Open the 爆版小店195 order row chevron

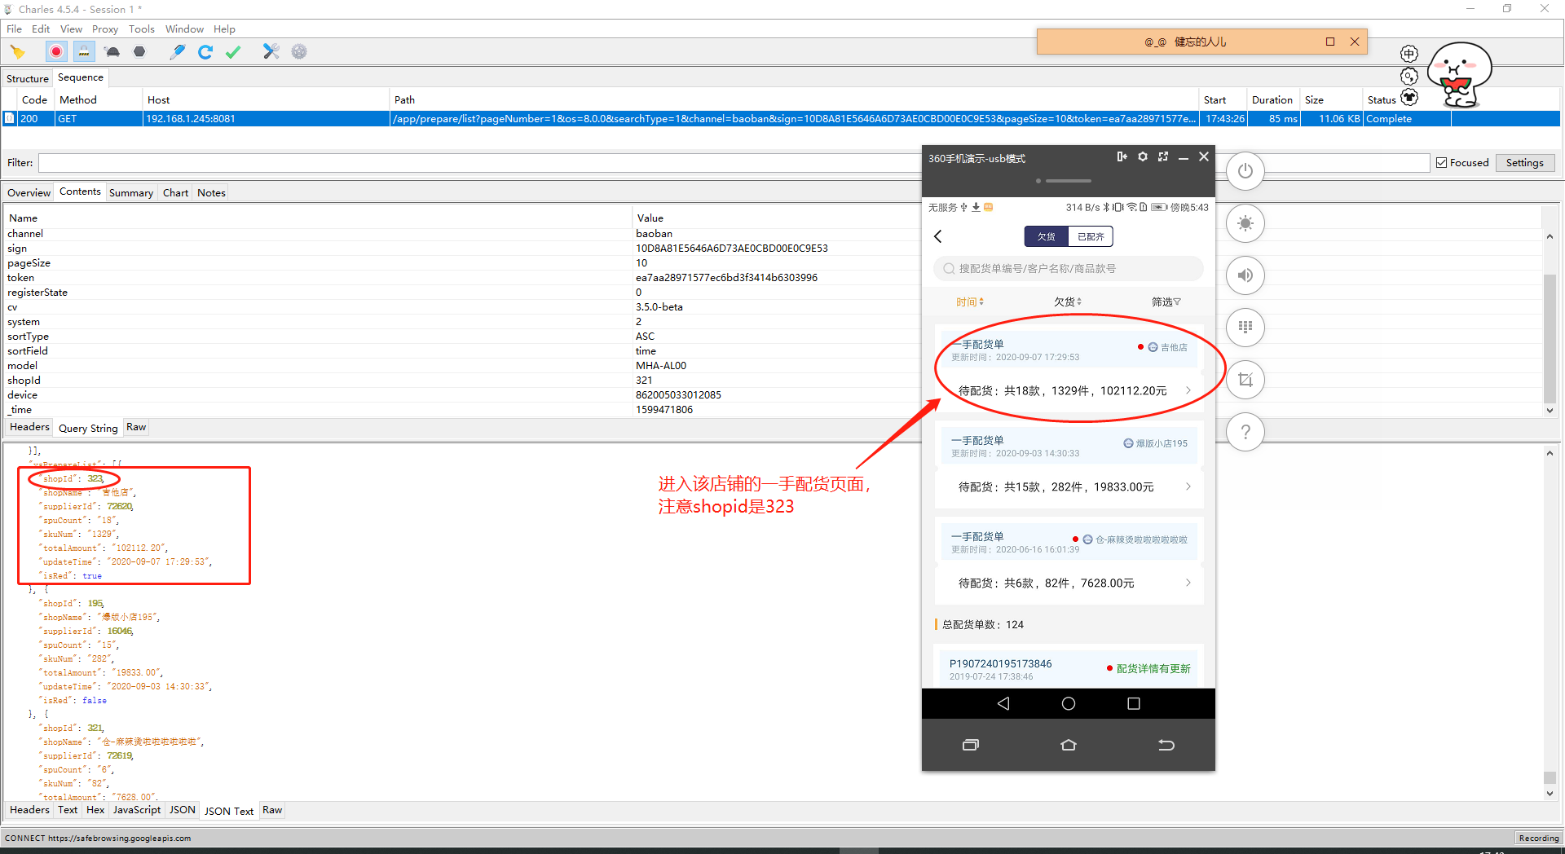point(1188,486)
